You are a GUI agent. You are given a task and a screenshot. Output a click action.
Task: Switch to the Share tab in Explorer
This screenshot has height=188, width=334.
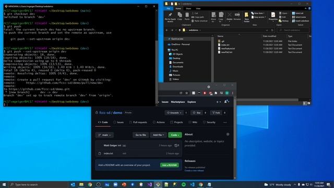[x=188, y=8]
